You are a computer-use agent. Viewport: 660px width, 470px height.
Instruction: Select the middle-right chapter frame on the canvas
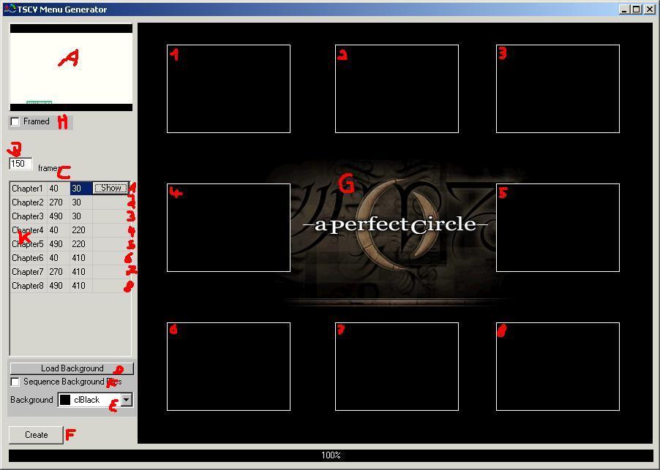(558, 227)
